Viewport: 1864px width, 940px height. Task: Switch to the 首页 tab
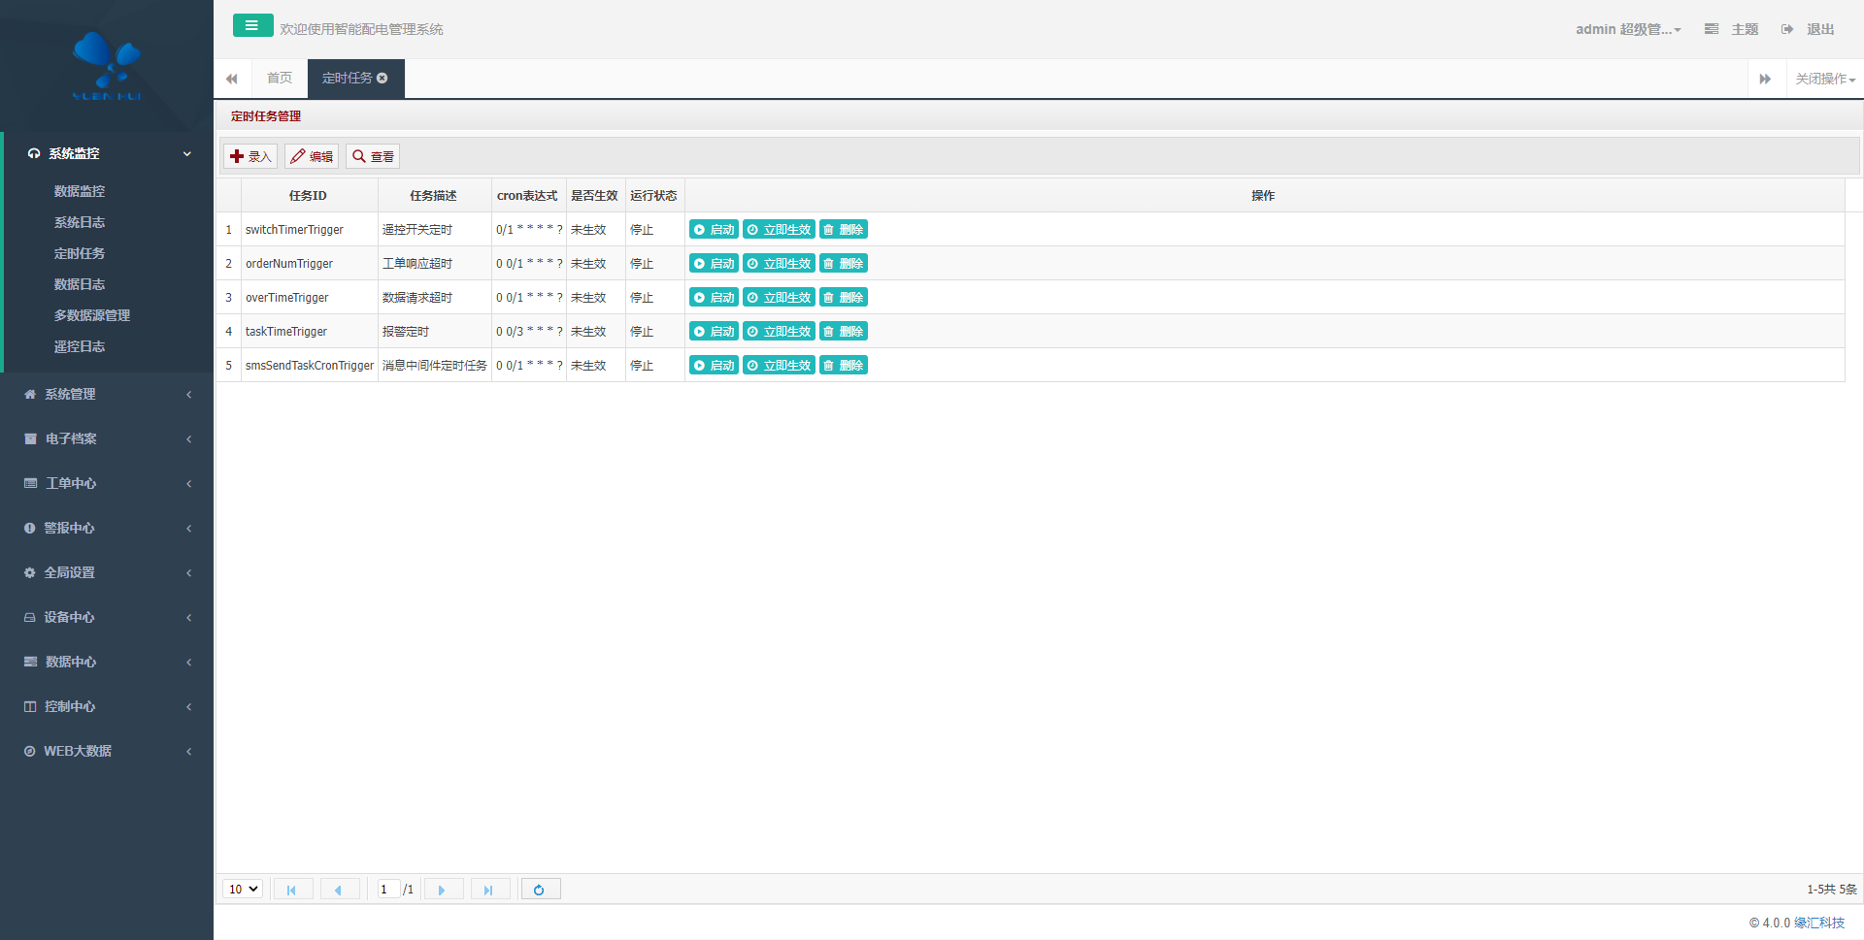pyautogui.click(x=280, y=79)
